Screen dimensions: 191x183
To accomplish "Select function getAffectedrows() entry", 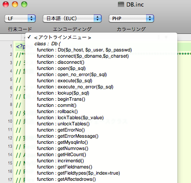I will click(x=101, y=179).
